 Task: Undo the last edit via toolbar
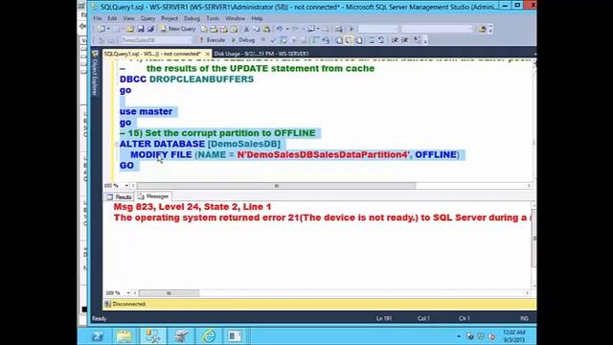point(279,29)
